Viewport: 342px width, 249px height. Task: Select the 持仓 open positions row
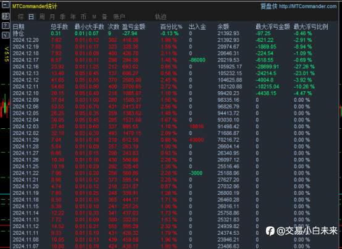pos(175,33)
